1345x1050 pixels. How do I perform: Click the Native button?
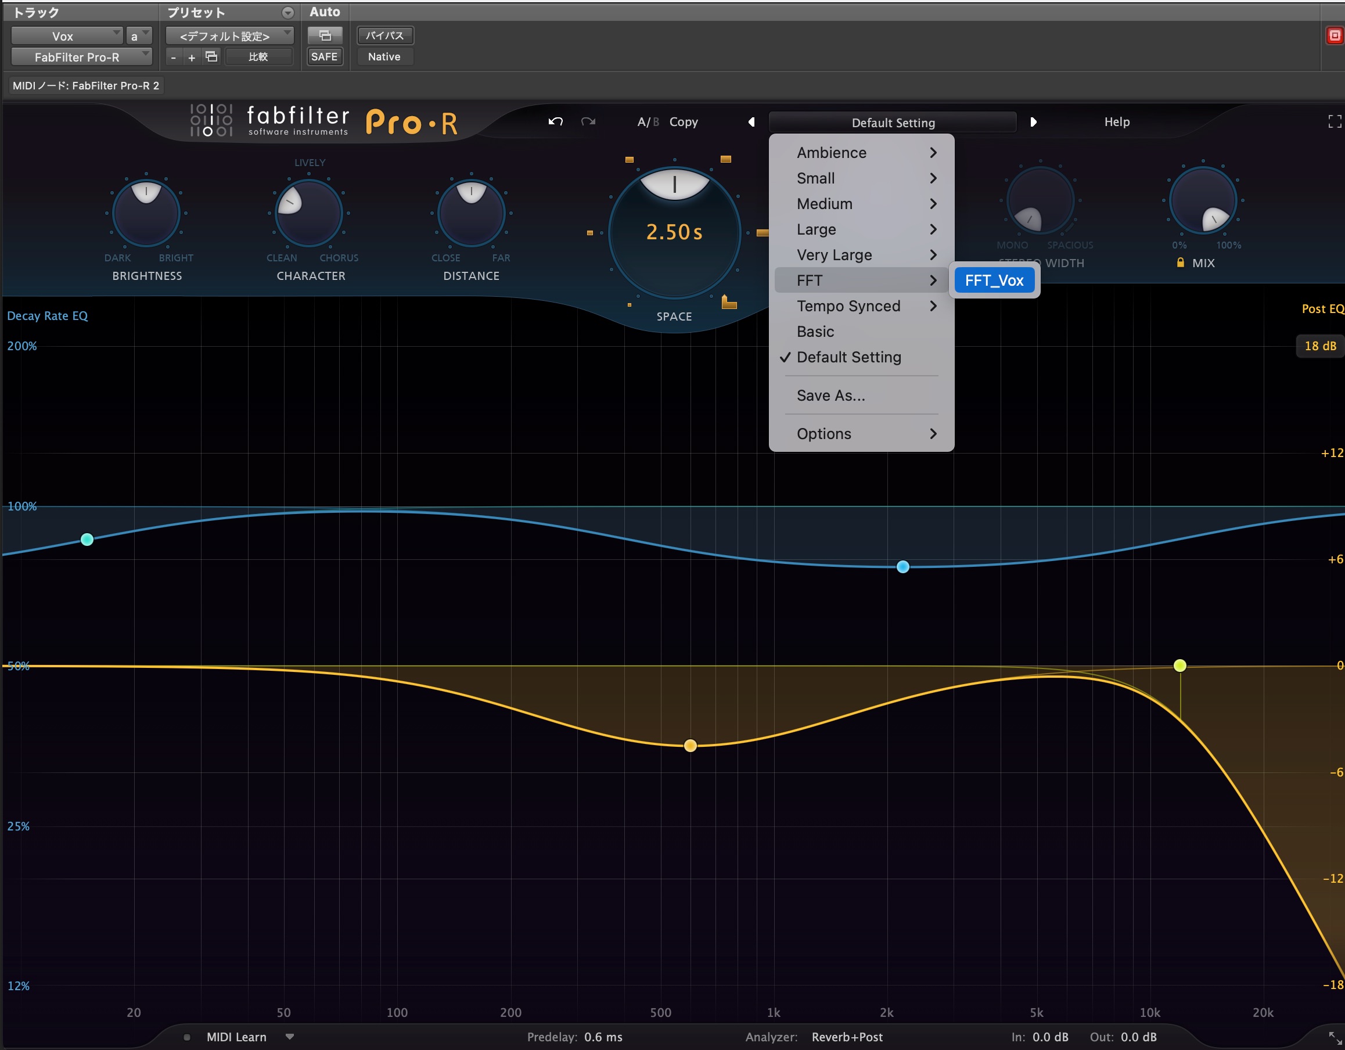coord(385,57)
